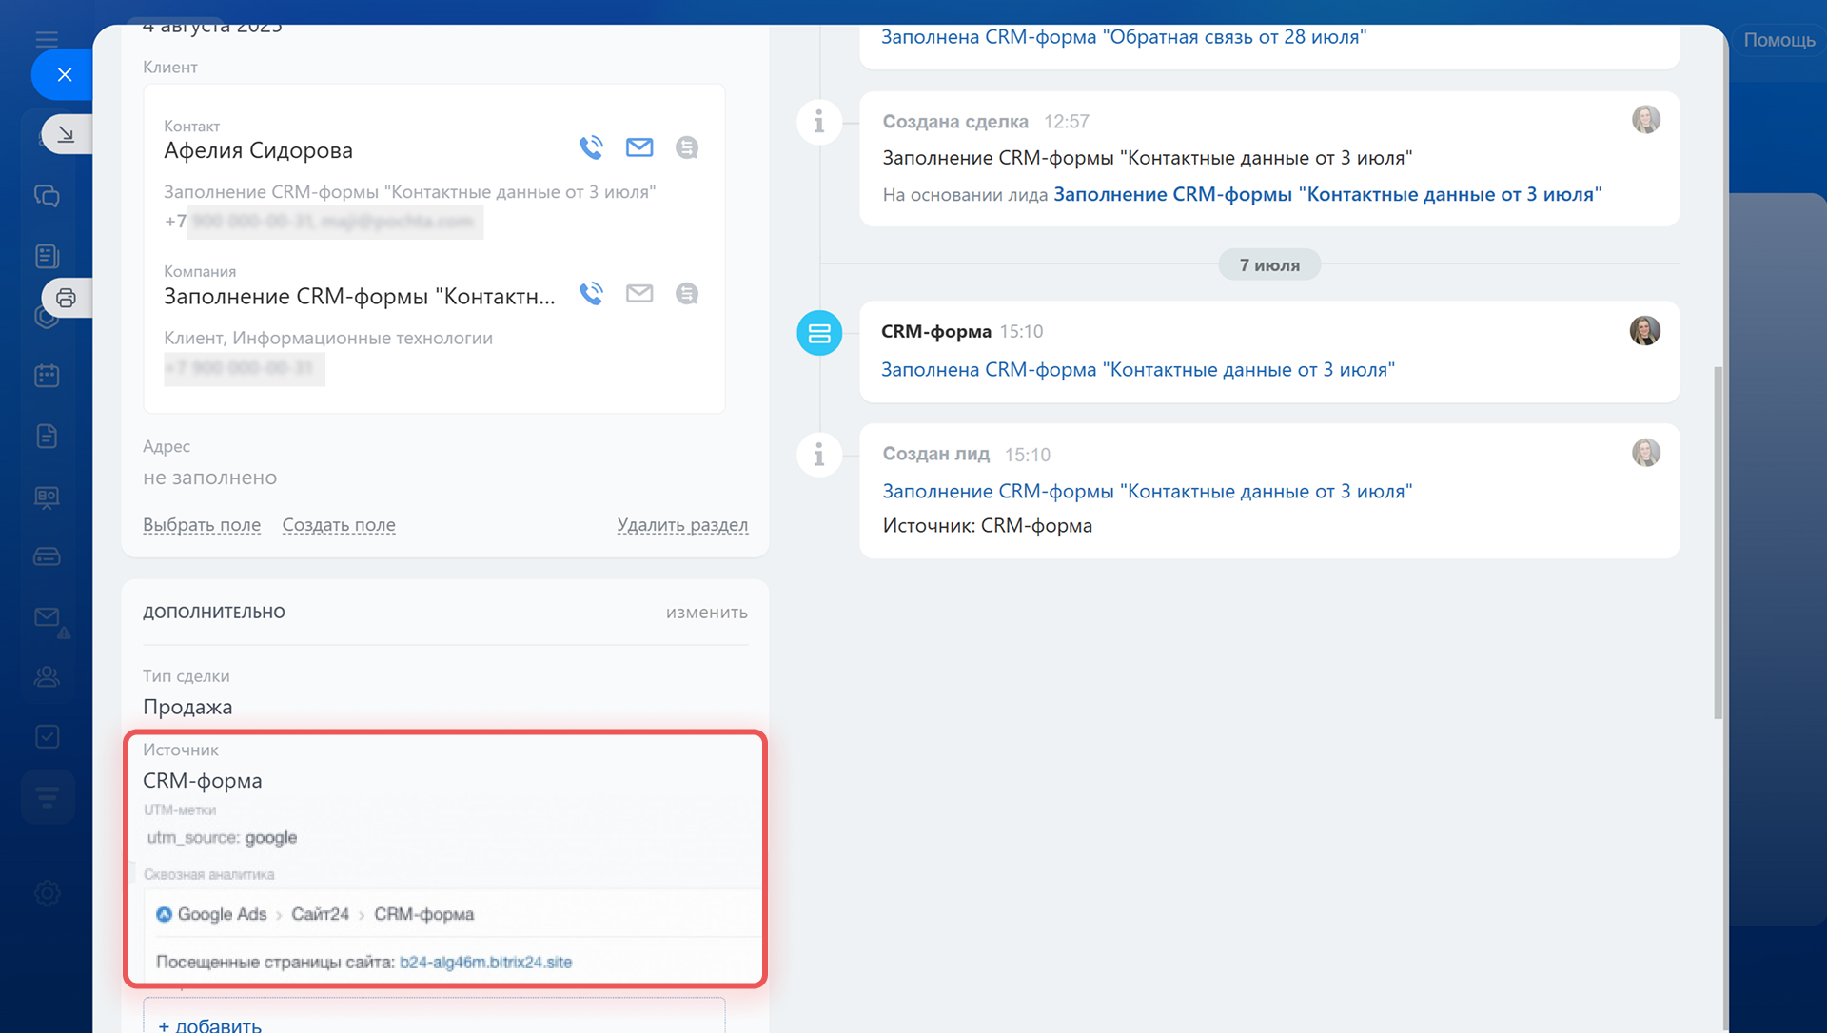The image size is (1827, 1033).
Task: Click добавить button at bottom
Action: [209, 1024]
